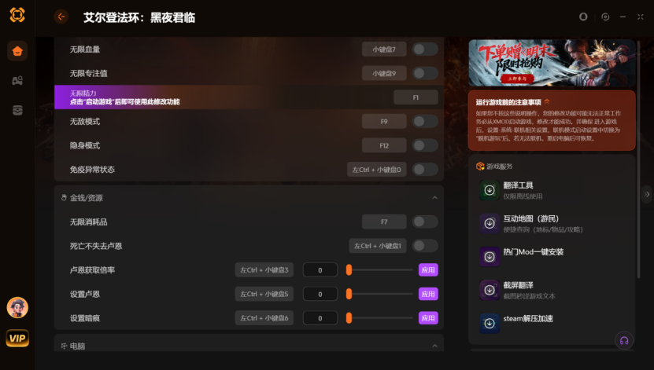Adjust the 卢恩获取倍率 slider handle

pyautogui.click(x=349, y=269)
